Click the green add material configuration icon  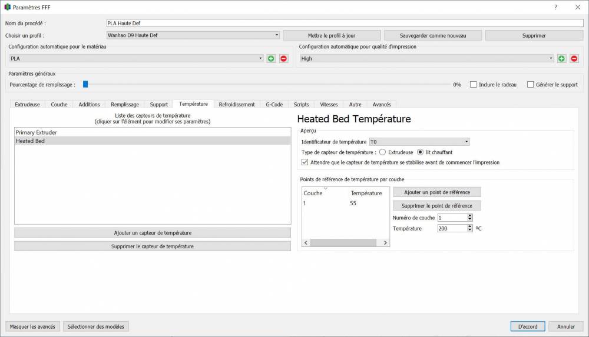pos(271,59)
